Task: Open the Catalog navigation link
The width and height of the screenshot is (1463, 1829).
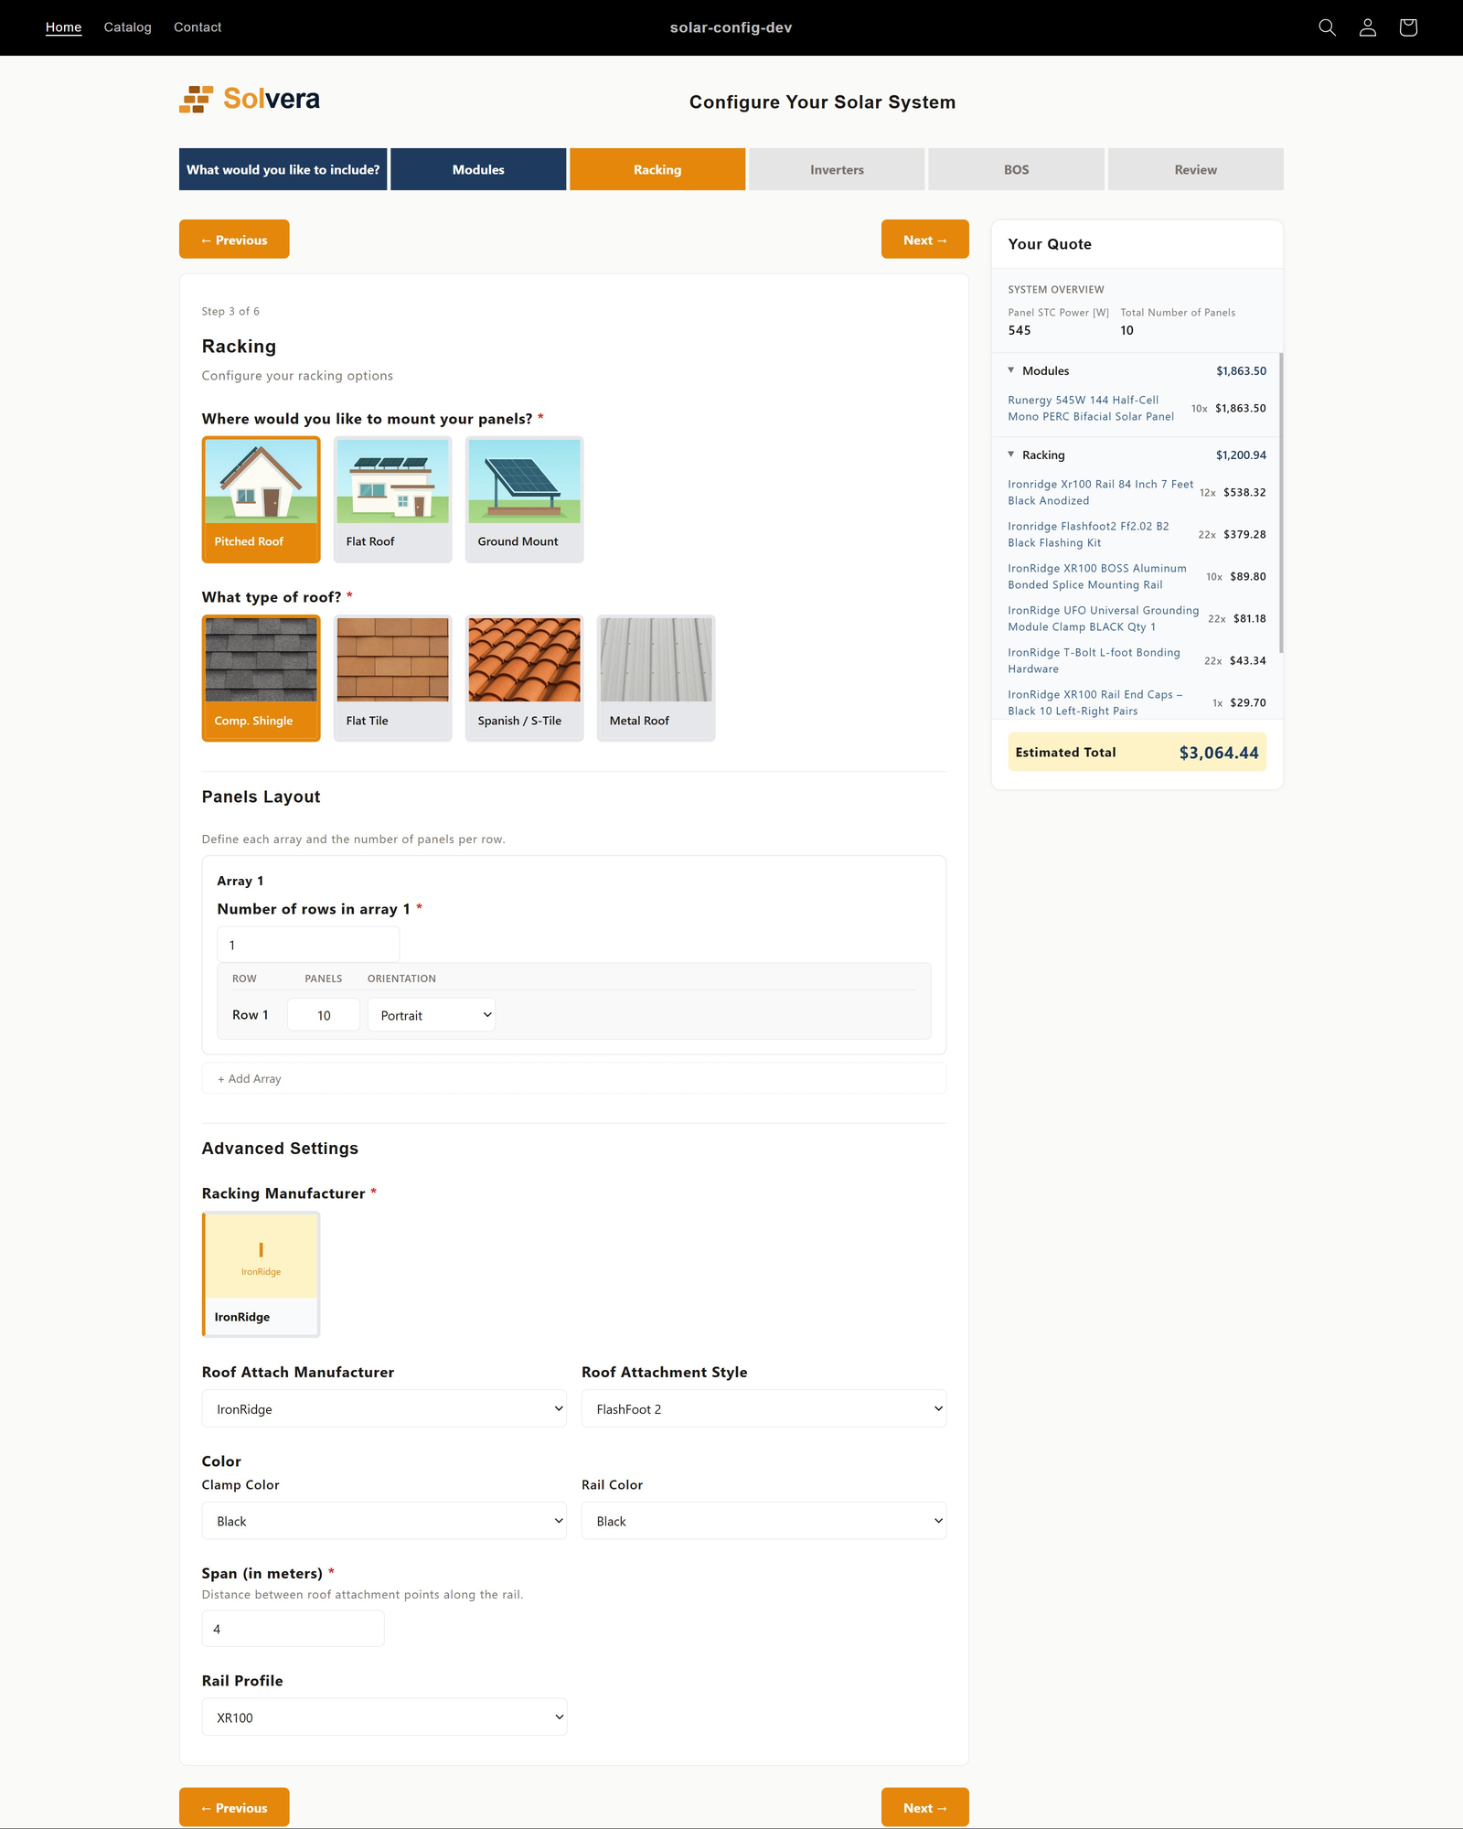Action: (x=128, y=27)
